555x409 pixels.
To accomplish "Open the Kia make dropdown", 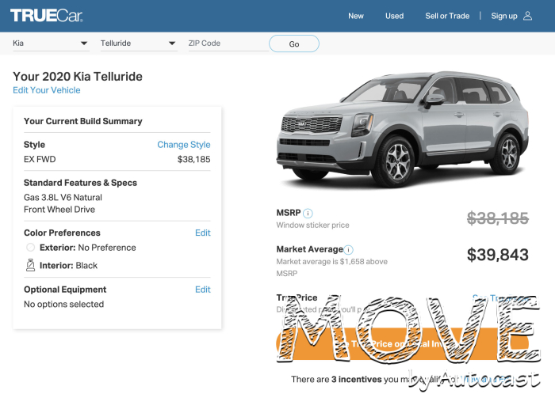I will coord(50,44).
